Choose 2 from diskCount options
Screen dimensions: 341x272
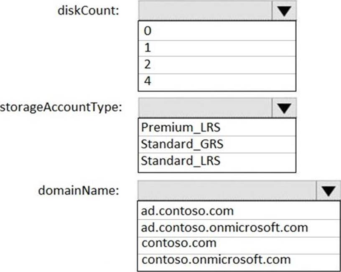click(x=217, y=65)
